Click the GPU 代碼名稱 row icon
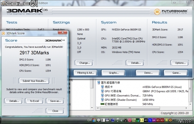Viewport: 194px width, 124px height. (x=102, y=91)
